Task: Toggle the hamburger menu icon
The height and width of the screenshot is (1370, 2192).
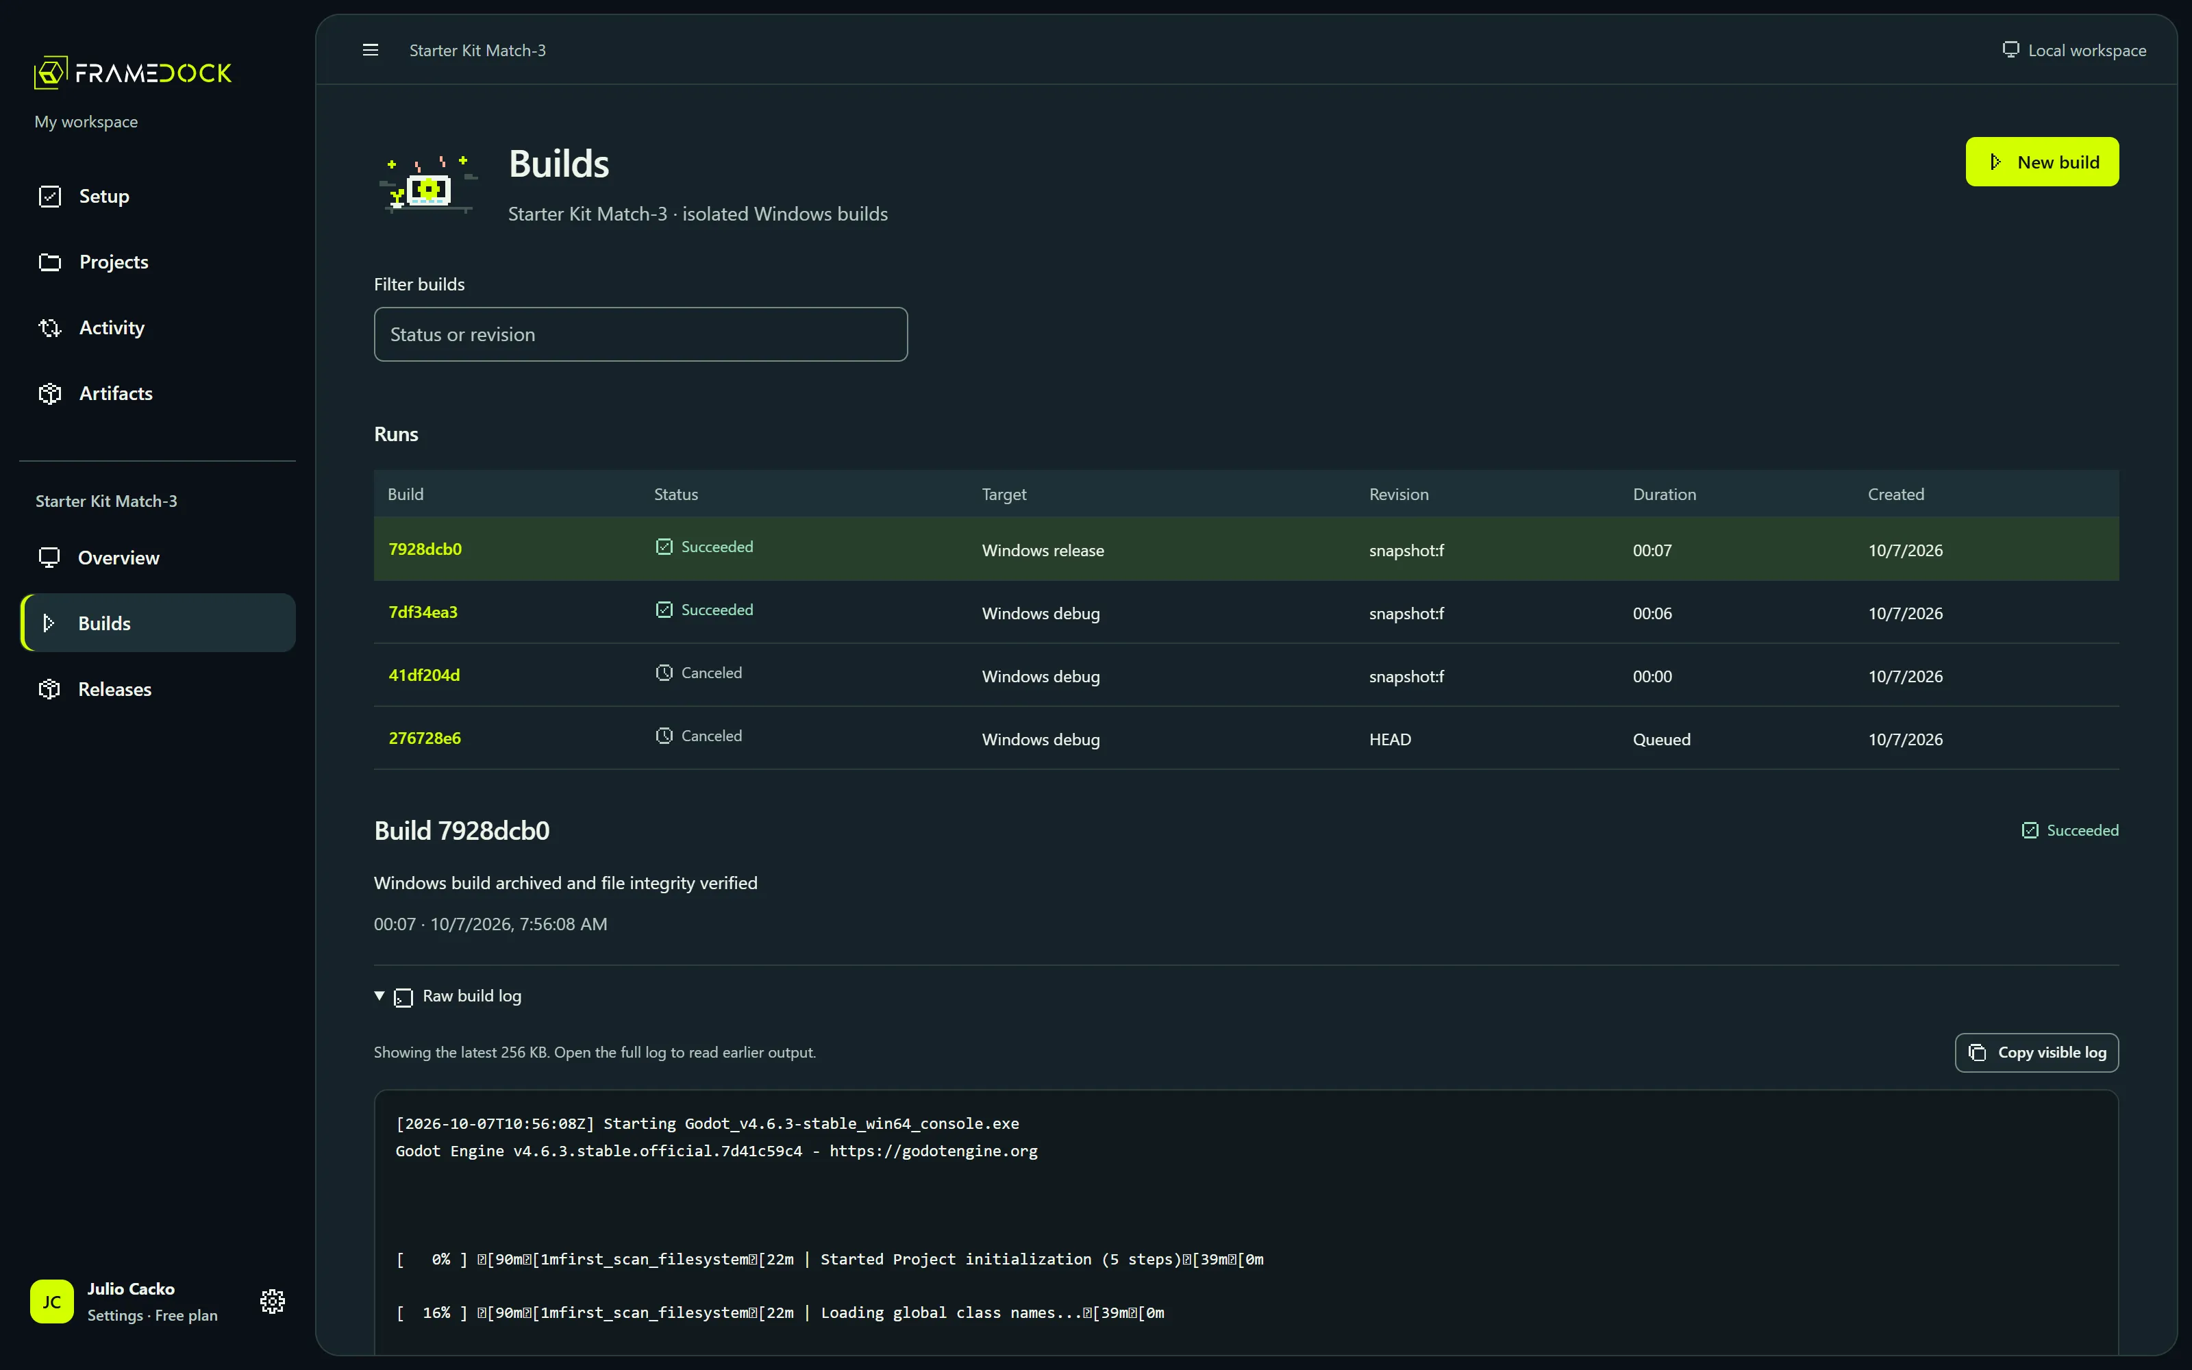Action: click(x=371, y=50)
